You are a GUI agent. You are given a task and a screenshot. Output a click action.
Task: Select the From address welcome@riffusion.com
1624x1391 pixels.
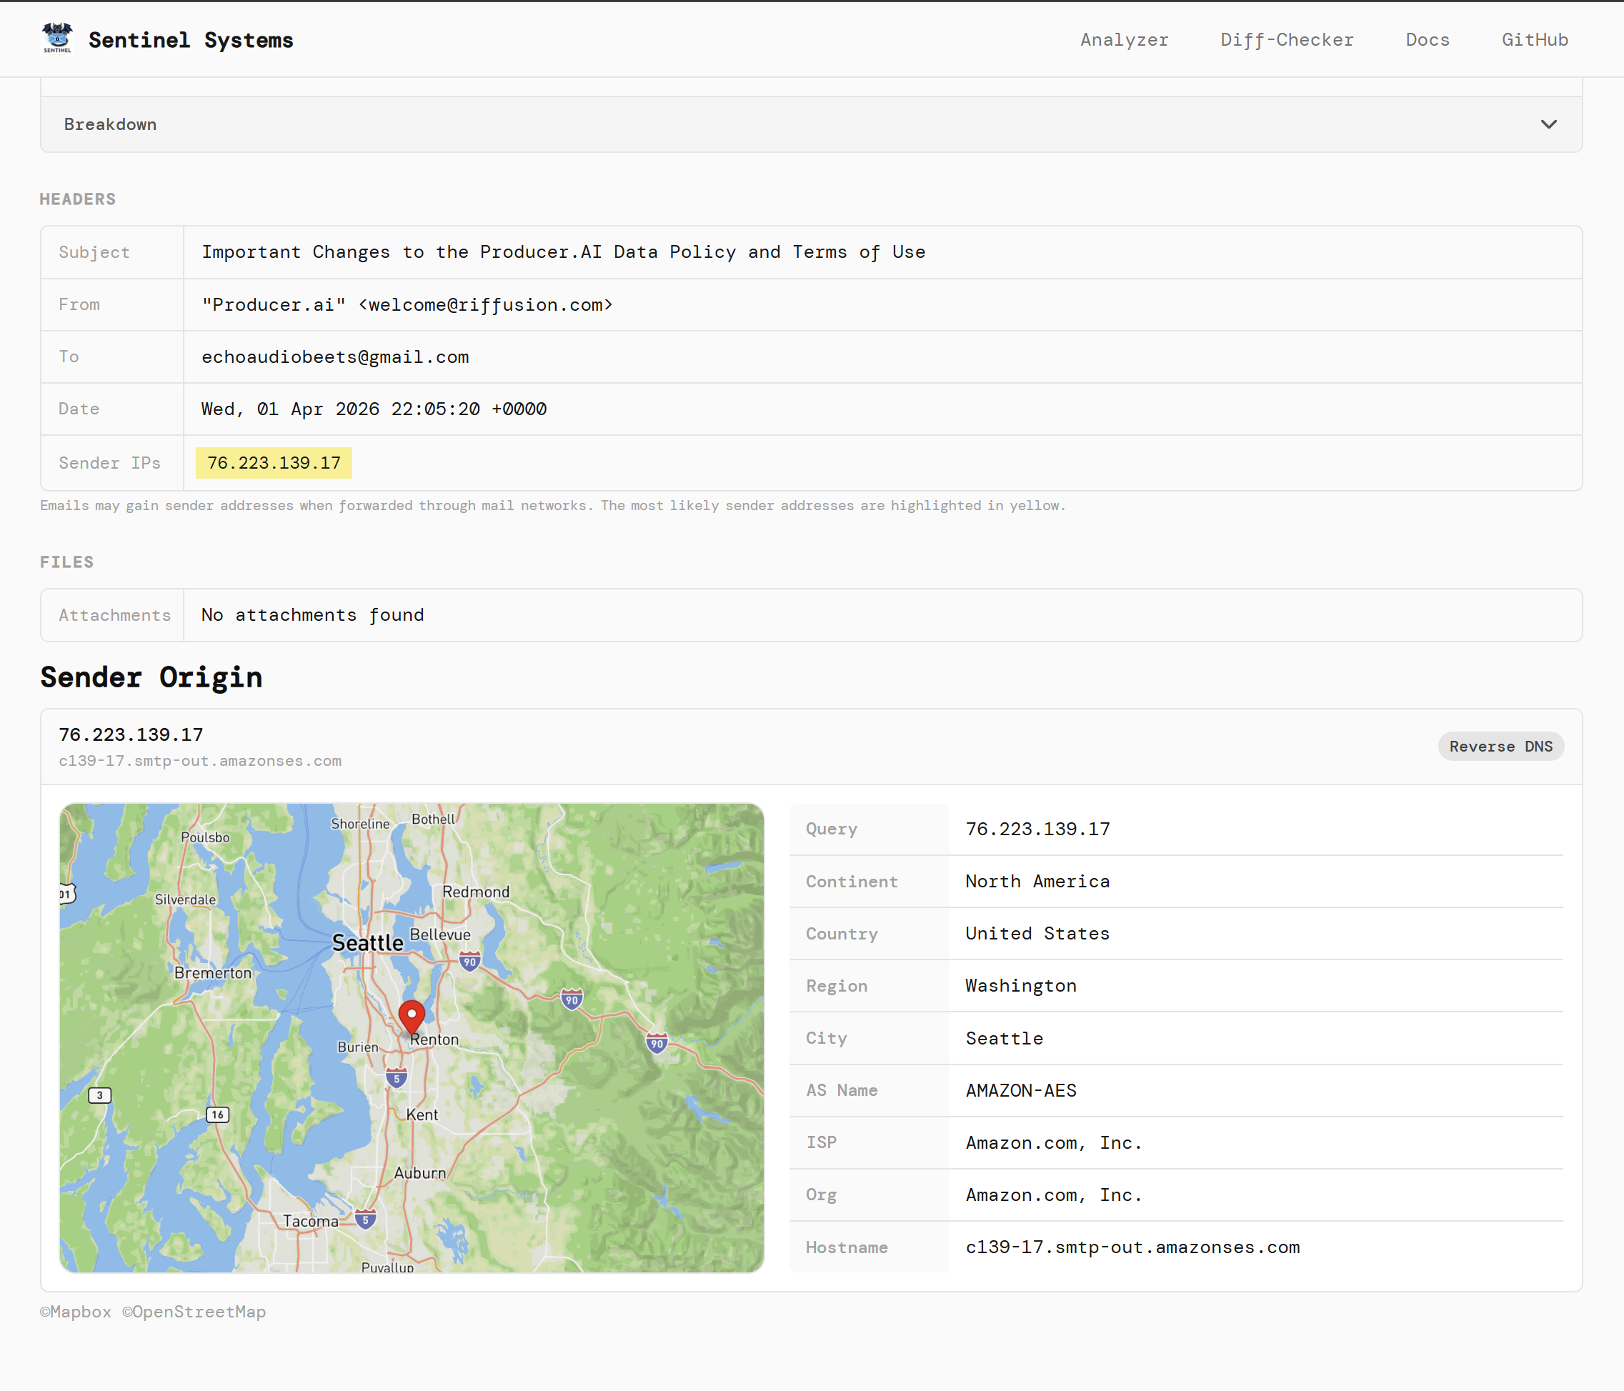tap(485, 305)
